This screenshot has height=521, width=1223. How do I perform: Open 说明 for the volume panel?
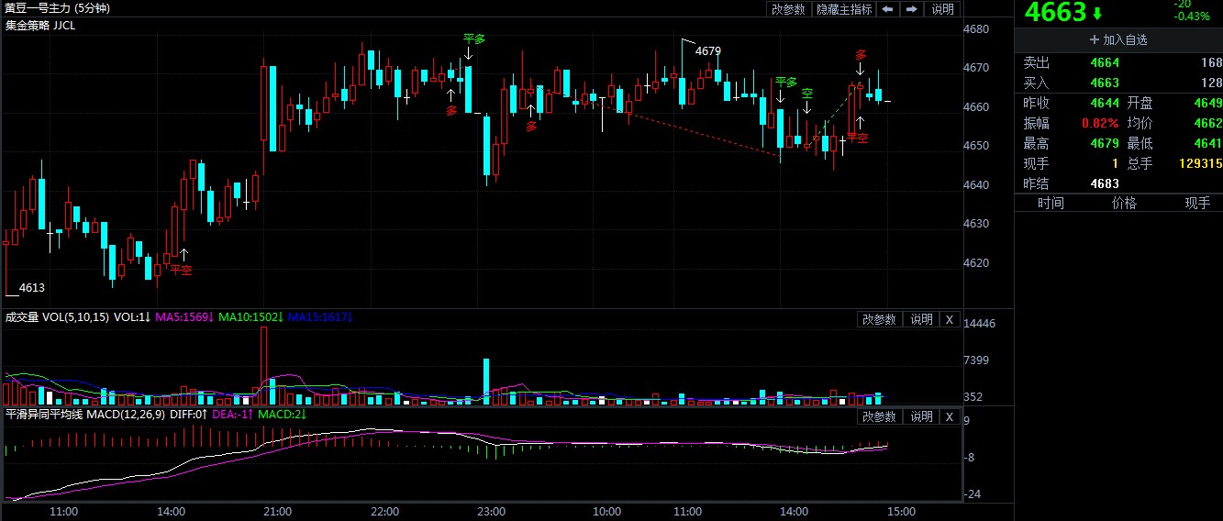(920, 319)
